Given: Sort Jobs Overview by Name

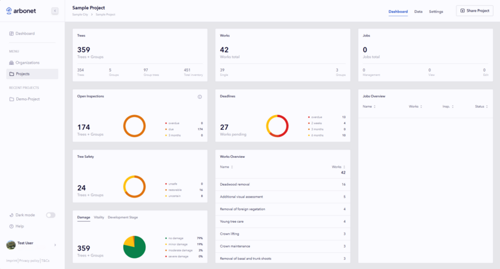Looking at the screenshot, I should 369,107.
